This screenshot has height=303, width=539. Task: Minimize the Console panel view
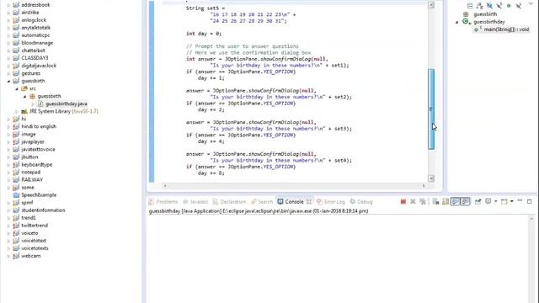pyautogui.click(x=520, y=200)
